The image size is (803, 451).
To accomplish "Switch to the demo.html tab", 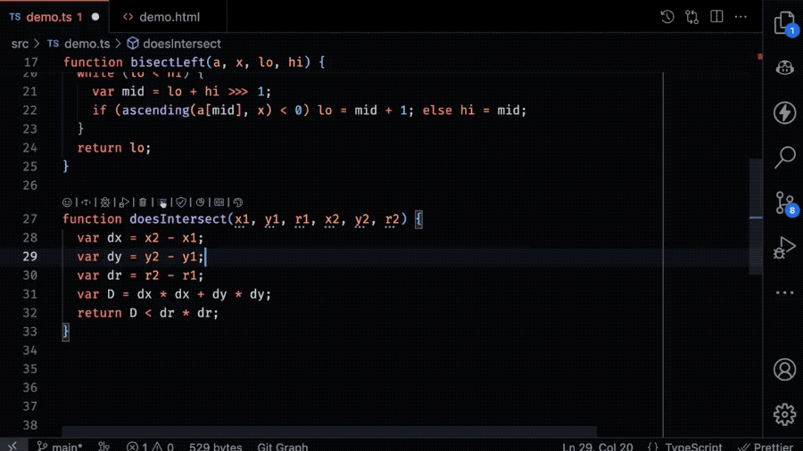I will click(x=169, y=17).
